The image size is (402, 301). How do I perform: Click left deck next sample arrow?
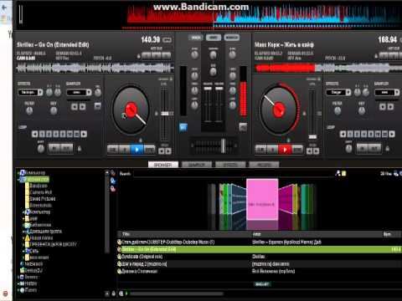coord(82,106)
